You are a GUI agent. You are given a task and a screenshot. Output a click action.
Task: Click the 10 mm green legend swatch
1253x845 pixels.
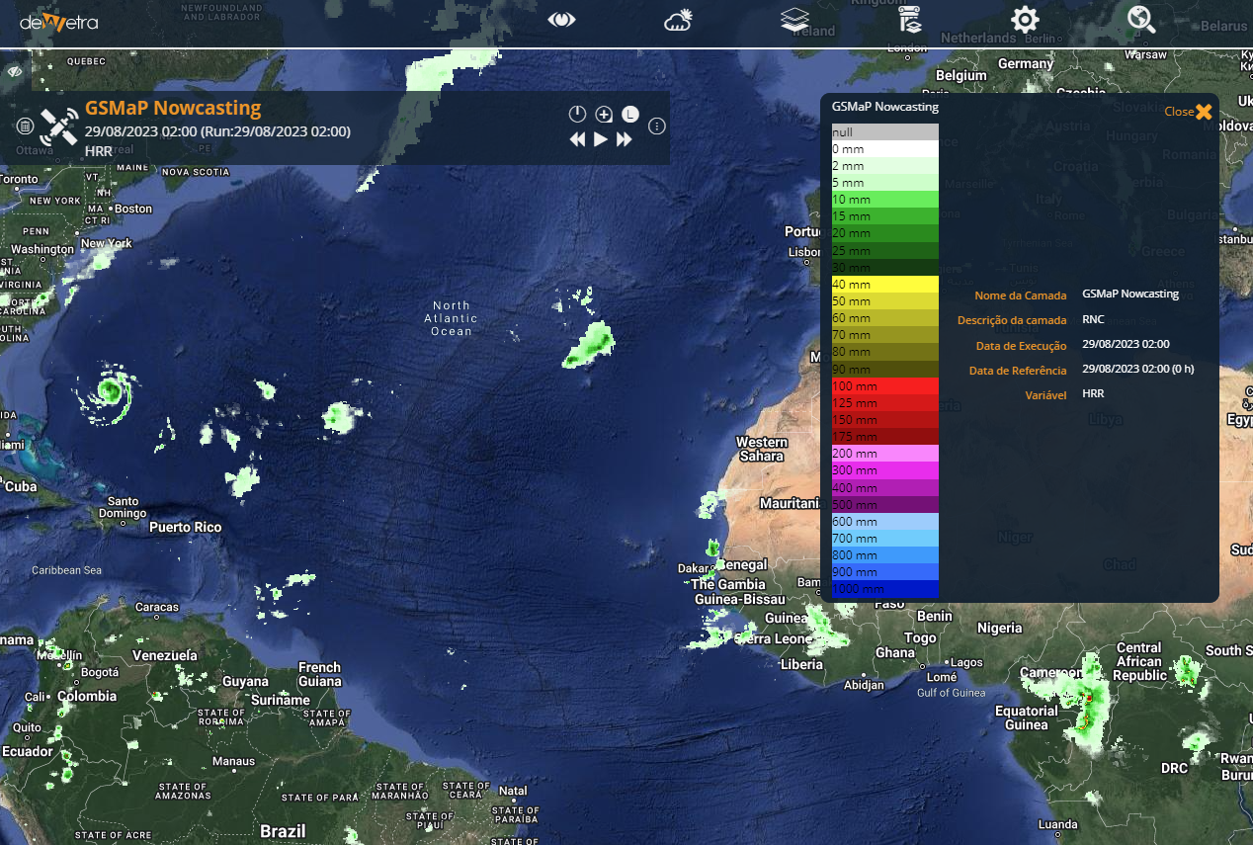884,200
